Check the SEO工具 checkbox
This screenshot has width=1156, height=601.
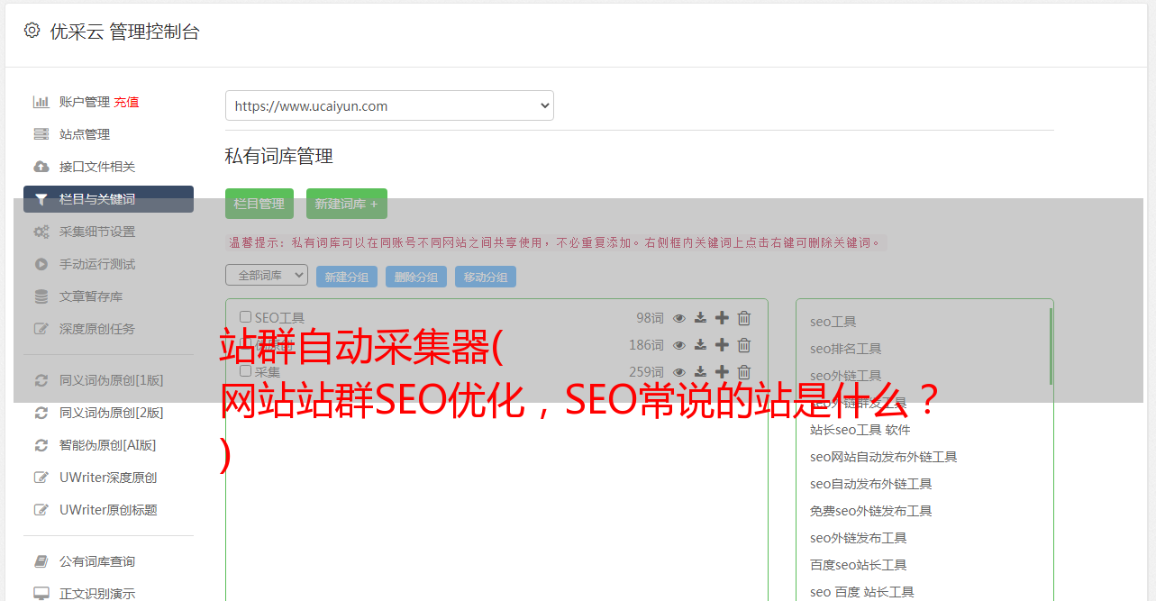click(245, 317)
